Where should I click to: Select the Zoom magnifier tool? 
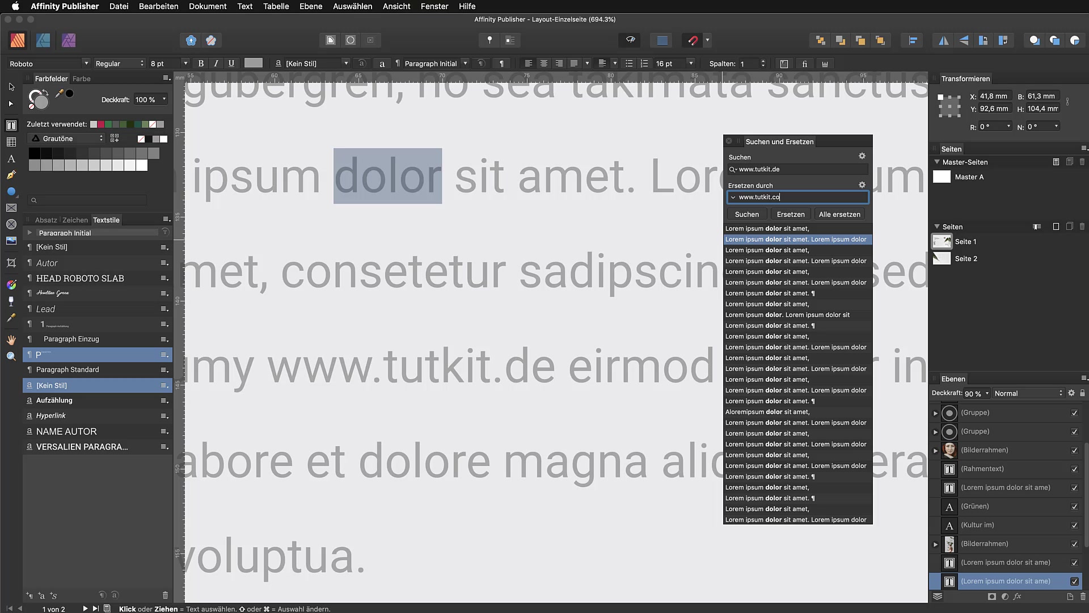click(11, 356)
